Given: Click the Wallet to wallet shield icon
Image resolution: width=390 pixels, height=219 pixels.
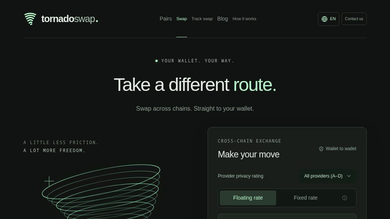Looking at the screenshot, I should (x=321, y=149).
